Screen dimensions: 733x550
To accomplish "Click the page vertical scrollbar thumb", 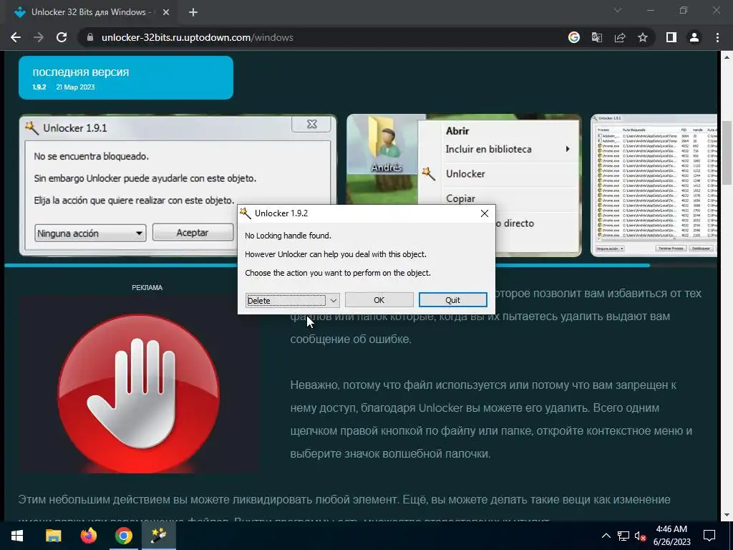I will click(x=727, y=153).
